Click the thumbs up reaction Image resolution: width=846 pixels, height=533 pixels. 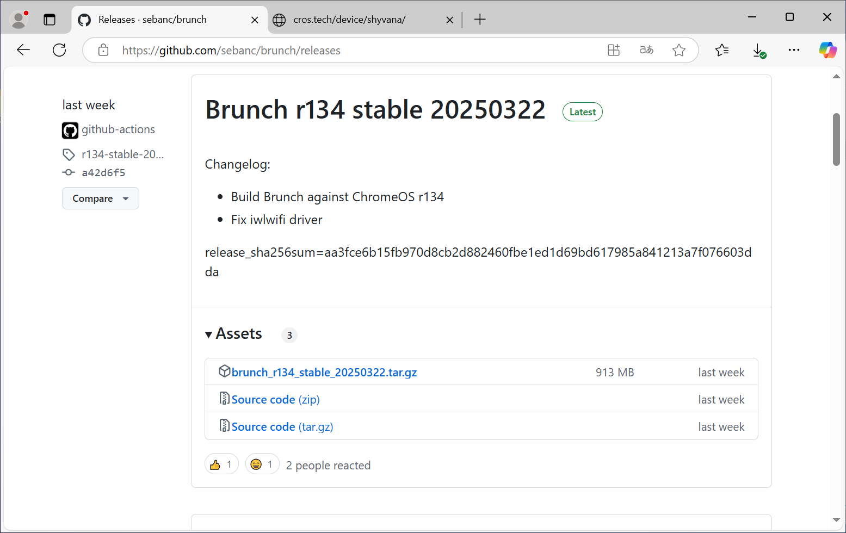221,464
